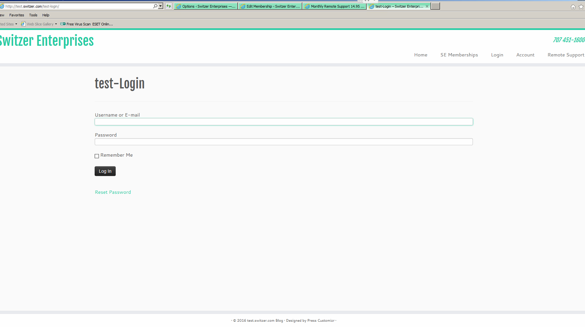Open the Tools menu
The image size is (585, 327).
point(33,15)
